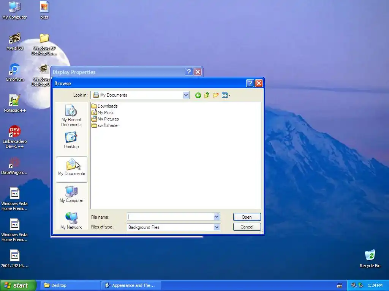Select the swiftshader folder
The height and width of the screenshot is (291, 389).
click(105, 125)
